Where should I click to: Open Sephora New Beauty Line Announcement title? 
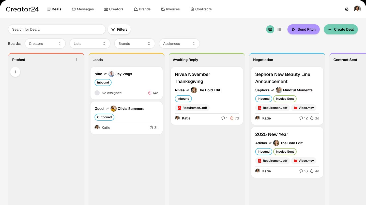click(x=283, y=78)
